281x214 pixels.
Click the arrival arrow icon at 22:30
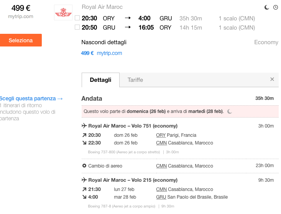(84, 143)
